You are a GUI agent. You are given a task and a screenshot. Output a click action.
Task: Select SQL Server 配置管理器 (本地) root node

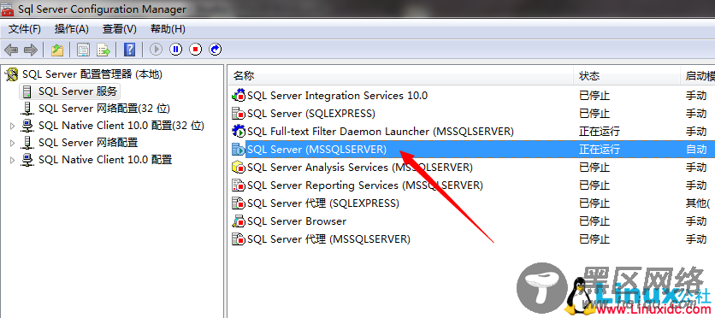(x=92, y=74)
